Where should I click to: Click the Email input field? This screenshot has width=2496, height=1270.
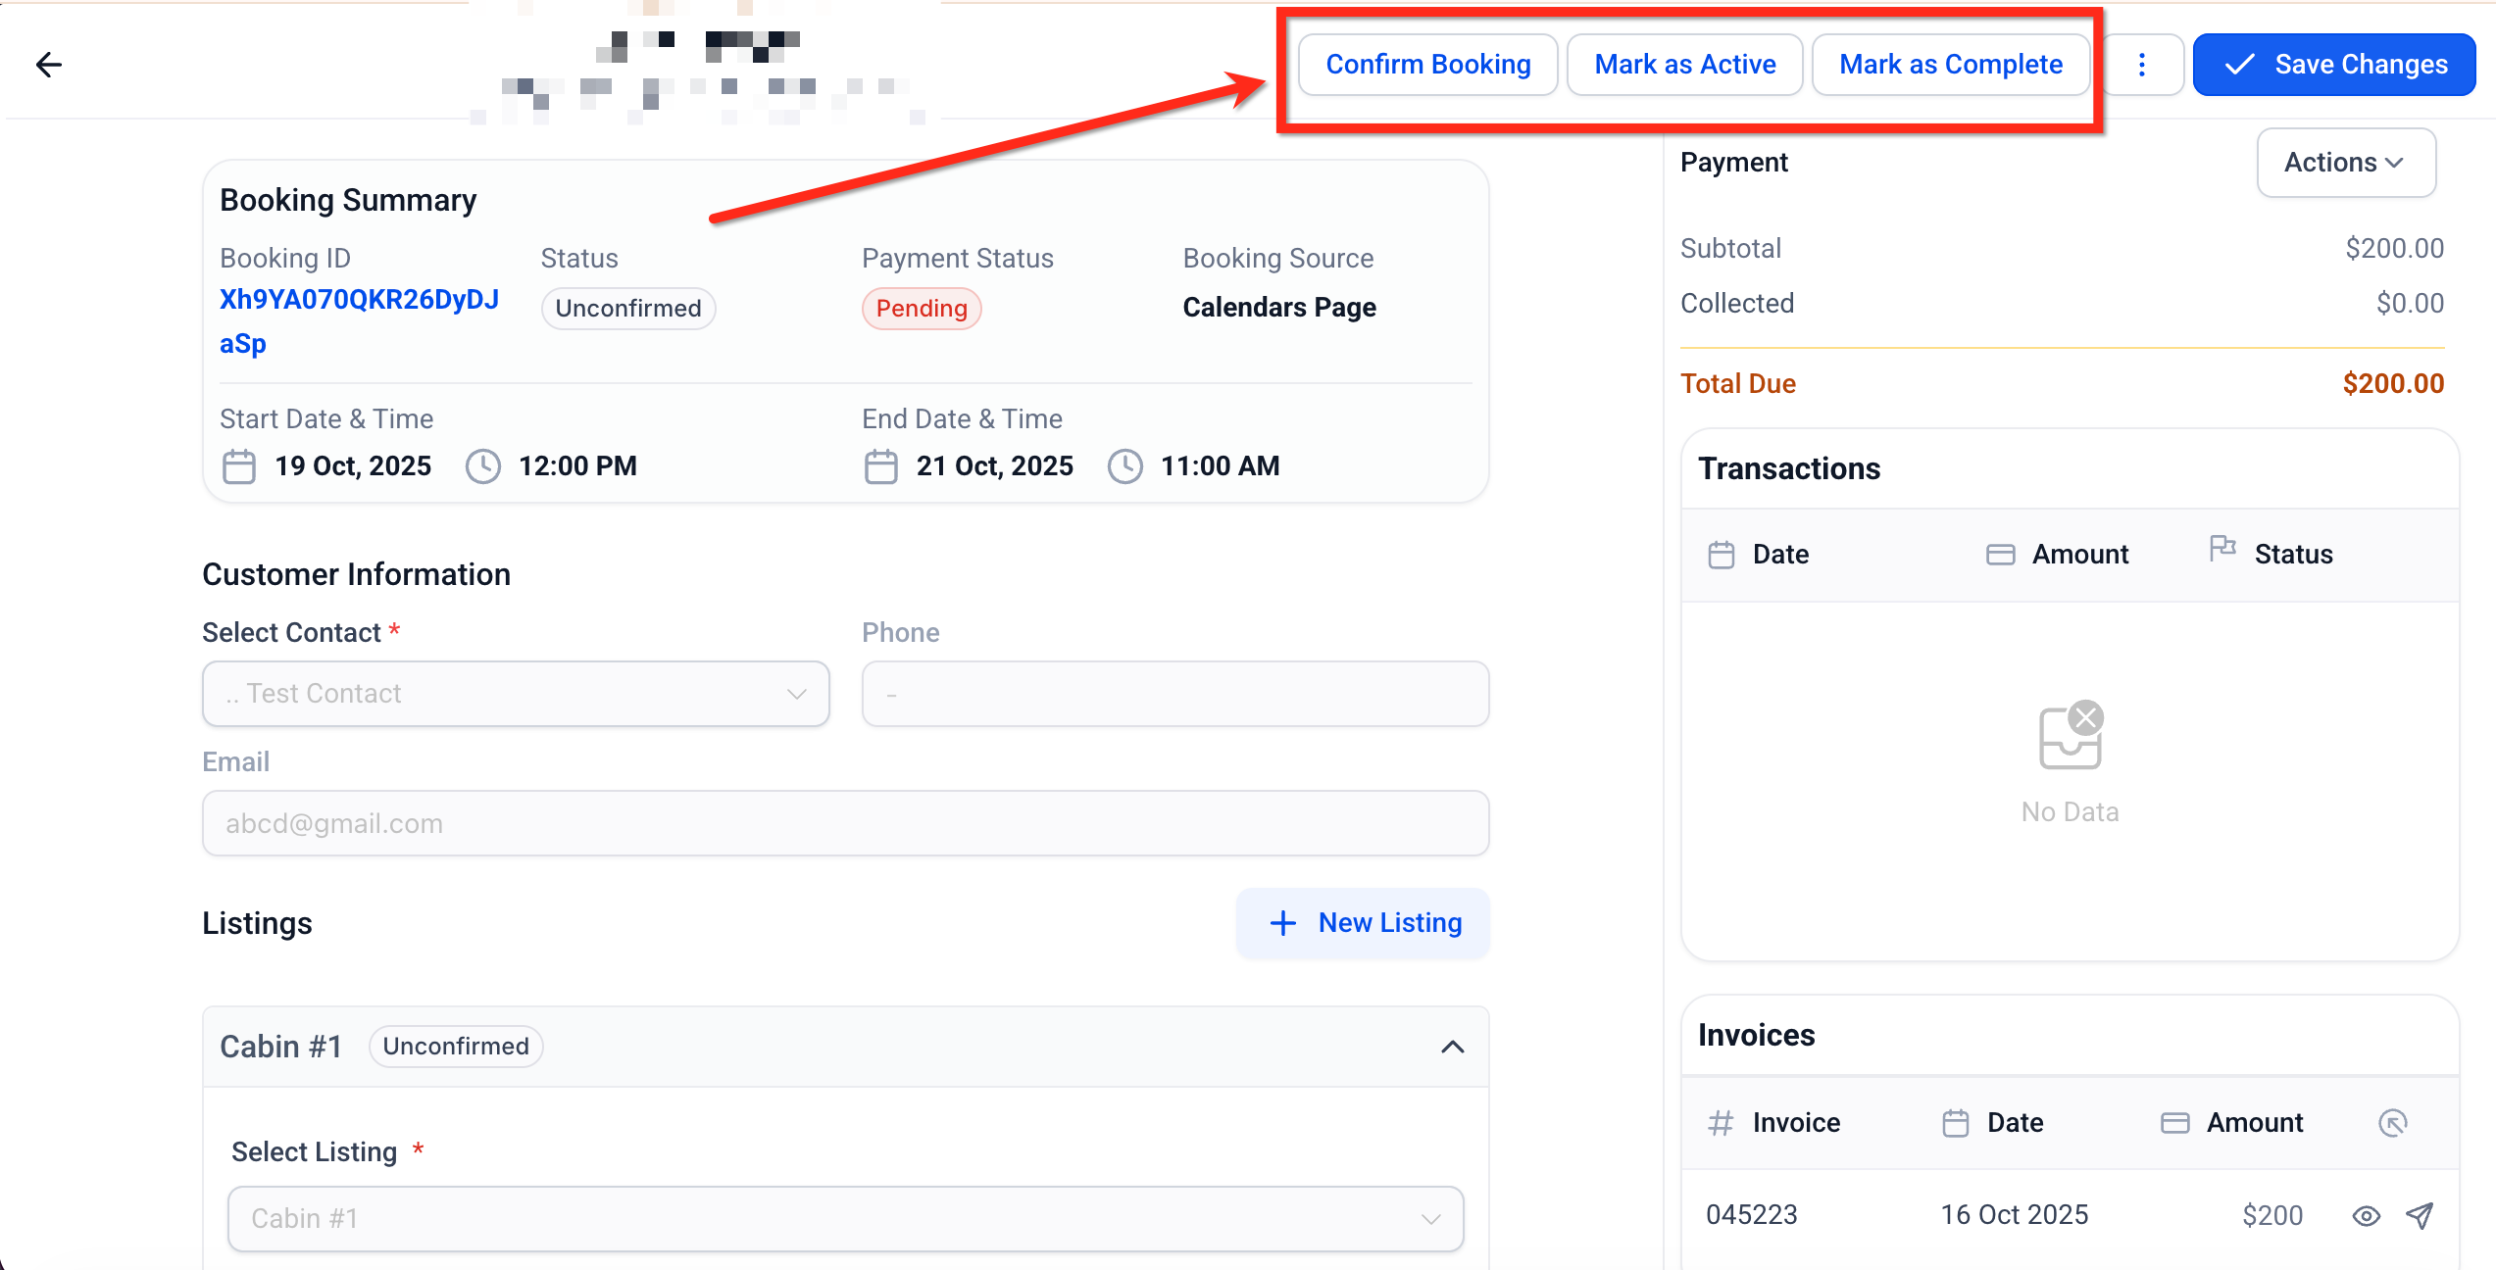(x=845, y=823)
